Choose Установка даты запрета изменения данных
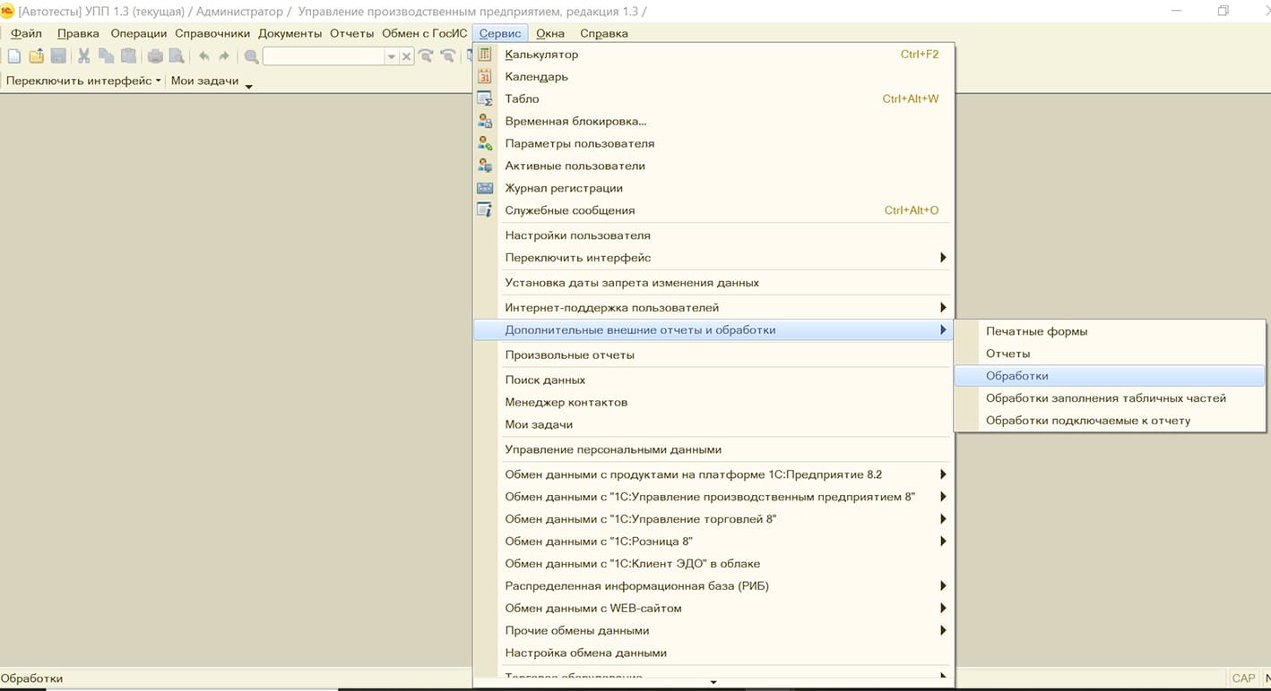The height and width of the screenshot is (691, 1271). [713, 283]
